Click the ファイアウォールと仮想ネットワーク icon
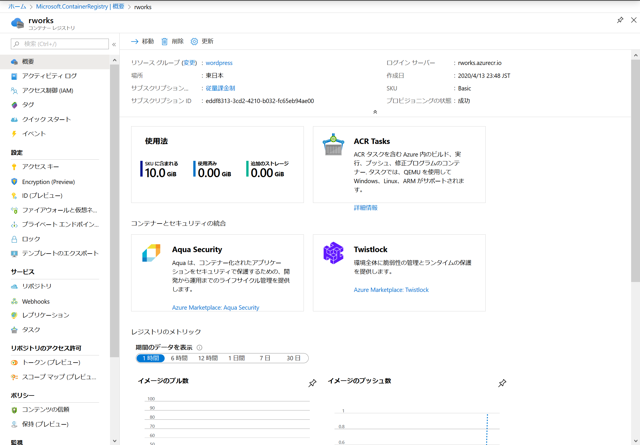This screenshot has width=640, height=445. (14, 210)
